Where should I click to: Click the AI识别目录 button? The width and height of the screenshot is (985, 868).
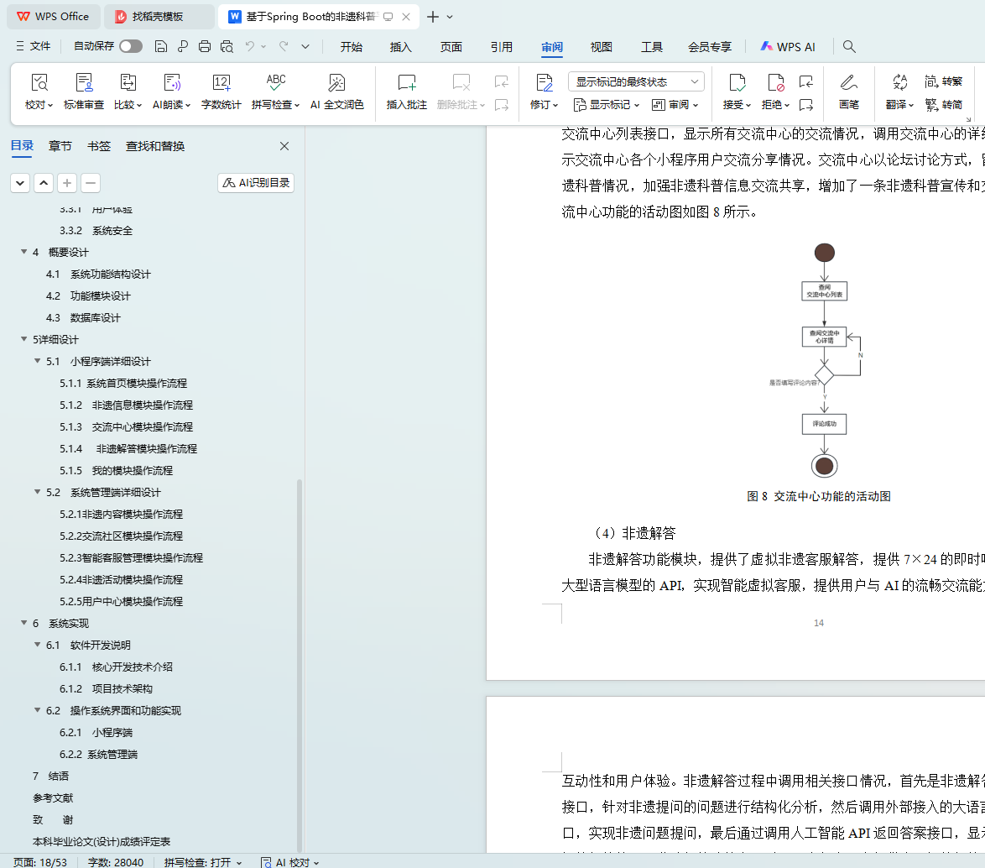pos(256,183)
